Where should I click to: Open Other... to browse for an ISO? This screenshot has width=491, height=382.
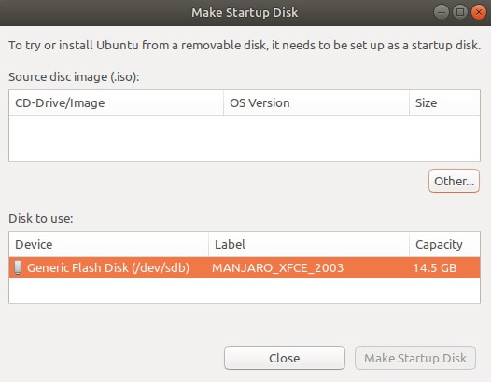coord(454,181)
